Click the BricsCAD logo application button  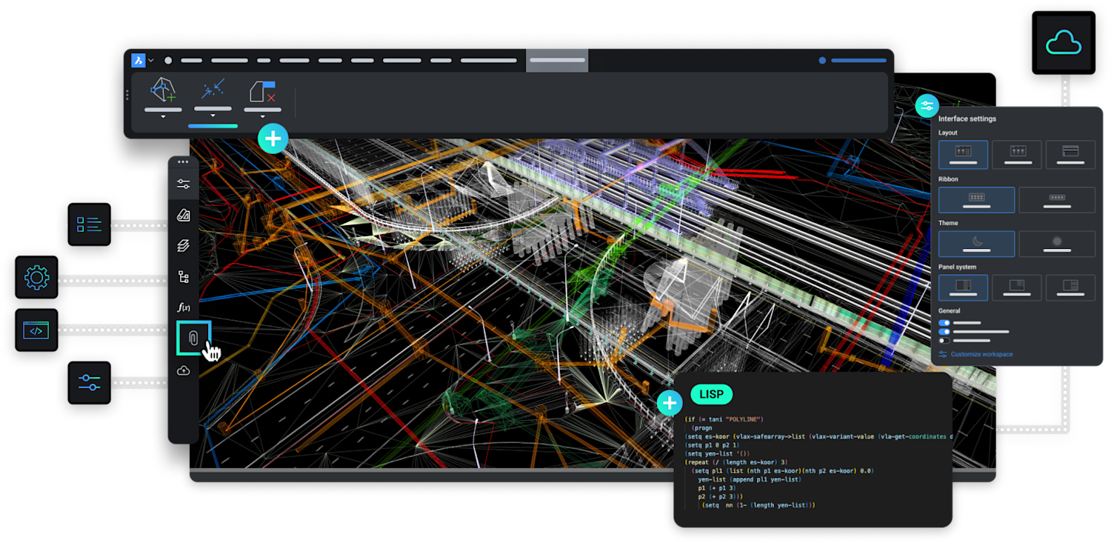click(138, 61)
